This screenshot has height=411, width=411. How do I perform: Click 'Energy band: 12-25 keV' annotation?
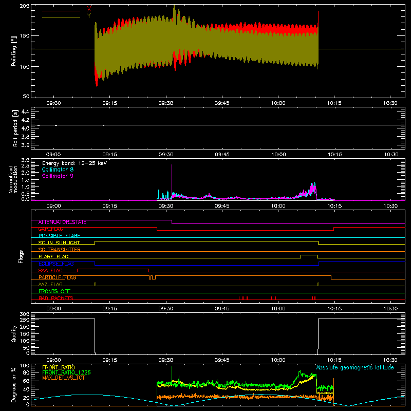coord(74,163)
